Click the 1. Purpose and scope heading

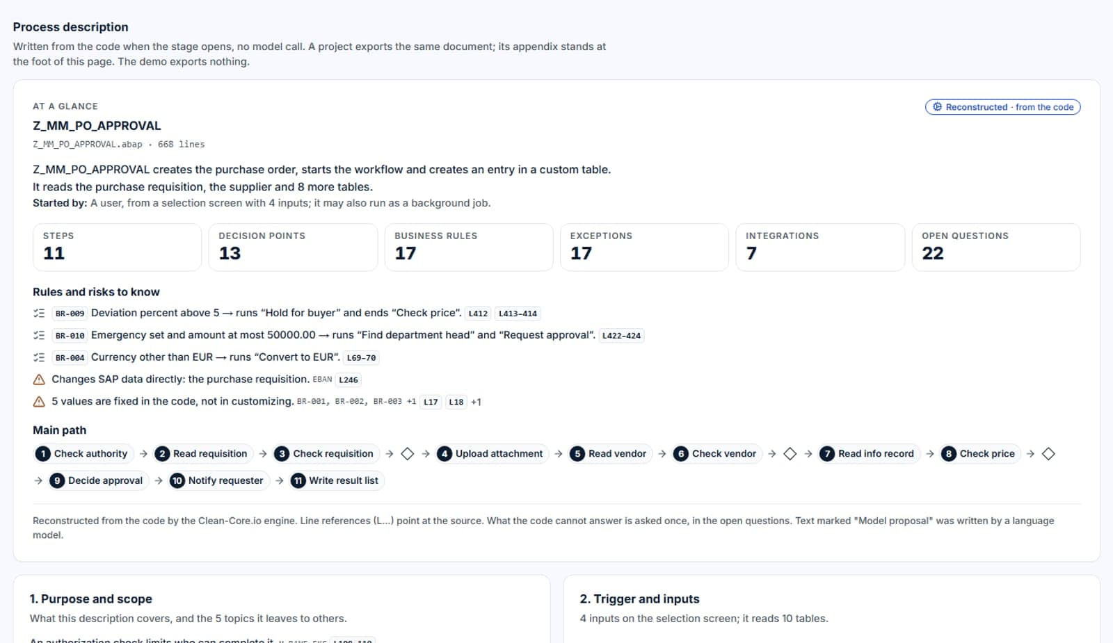point(91,599)
